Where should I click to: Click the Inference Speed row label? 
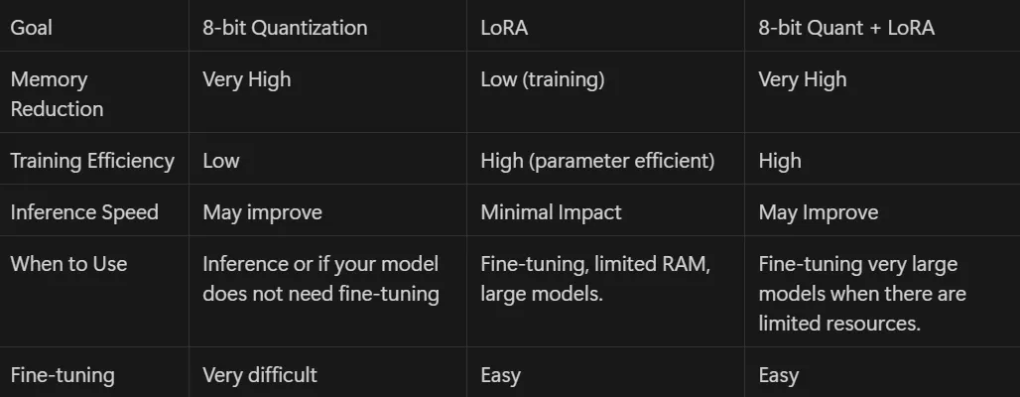84,212
